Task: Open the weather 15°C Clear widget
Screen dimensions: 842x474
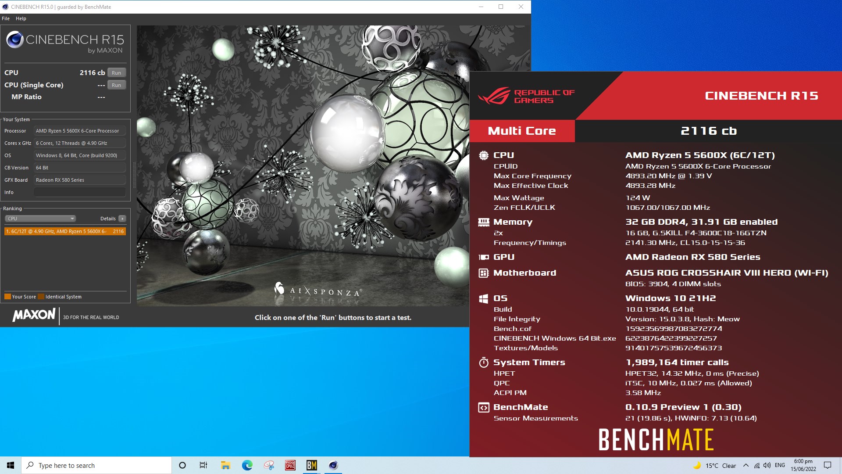Action: point(715,466)
